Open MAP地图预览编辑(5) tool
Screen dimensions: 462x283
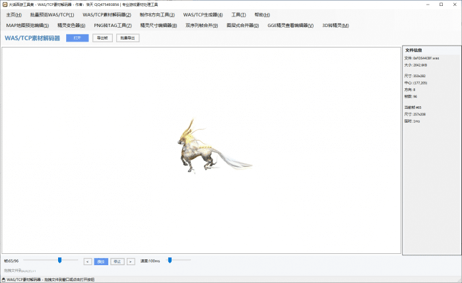pyautogui.click(x=27, y=25)
